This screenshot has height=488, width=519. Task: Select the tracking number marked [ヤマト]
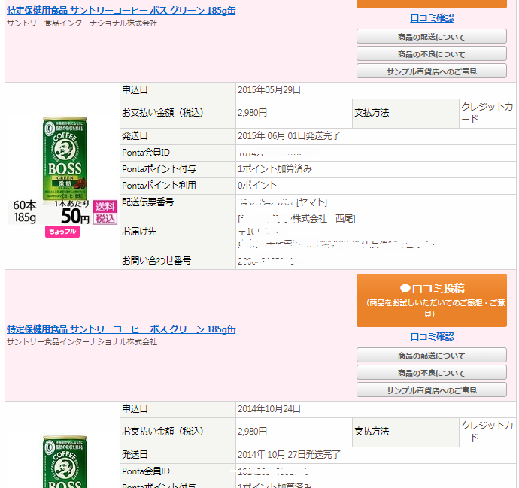pos(282,202)
